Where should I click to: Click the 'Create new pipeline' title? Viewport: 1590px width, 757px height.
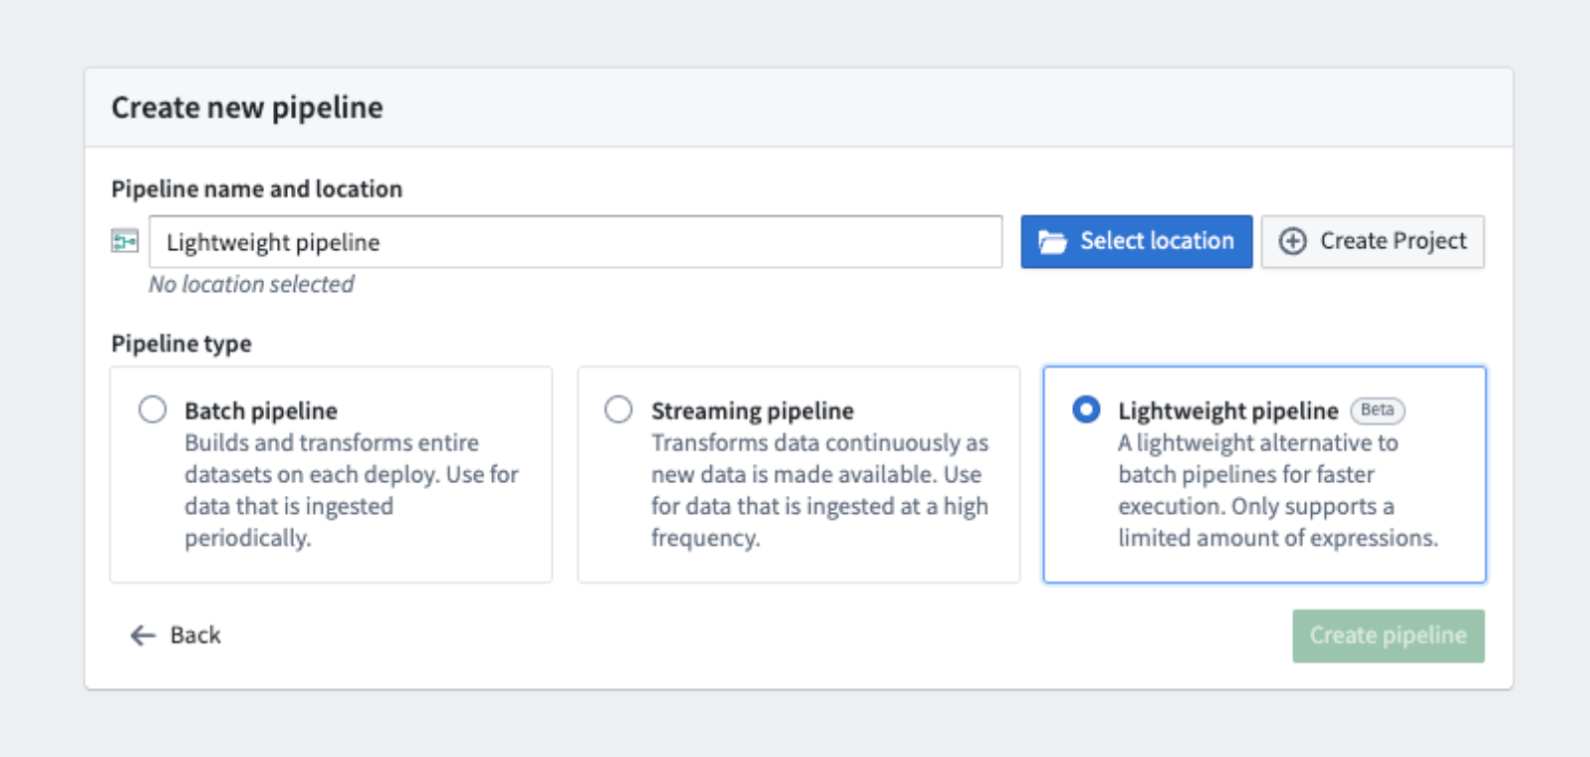pos(247,108)
